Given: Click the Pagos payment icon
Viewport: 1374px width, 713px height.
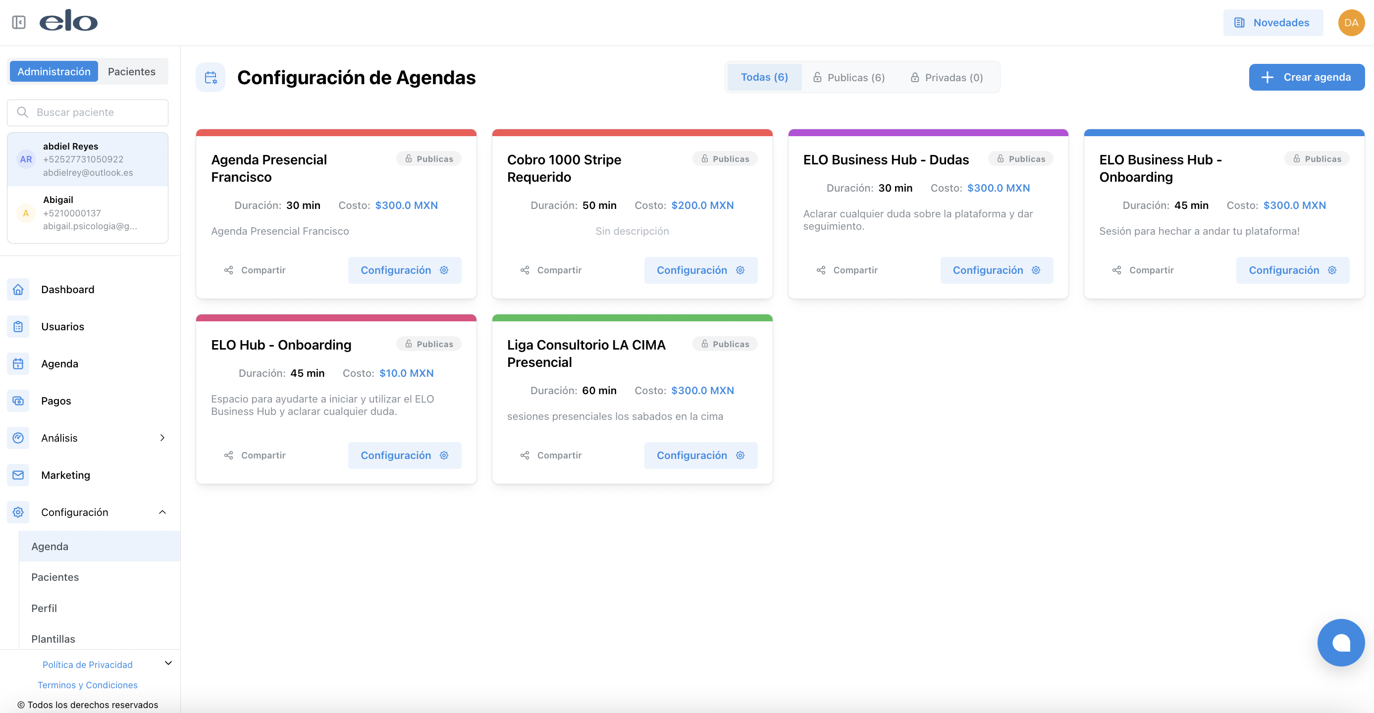Looking at the screenshot, I should pos(18,401).
